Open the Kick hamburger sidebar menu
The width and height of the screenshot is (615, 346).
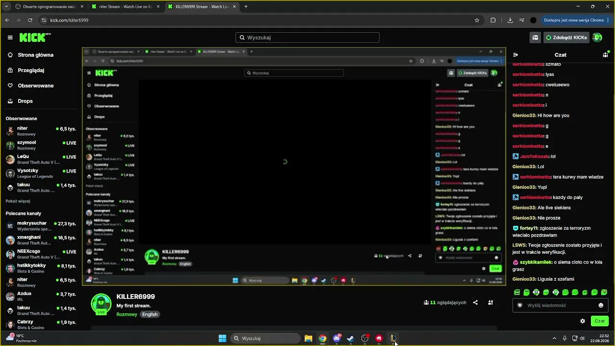coord(10,37)
